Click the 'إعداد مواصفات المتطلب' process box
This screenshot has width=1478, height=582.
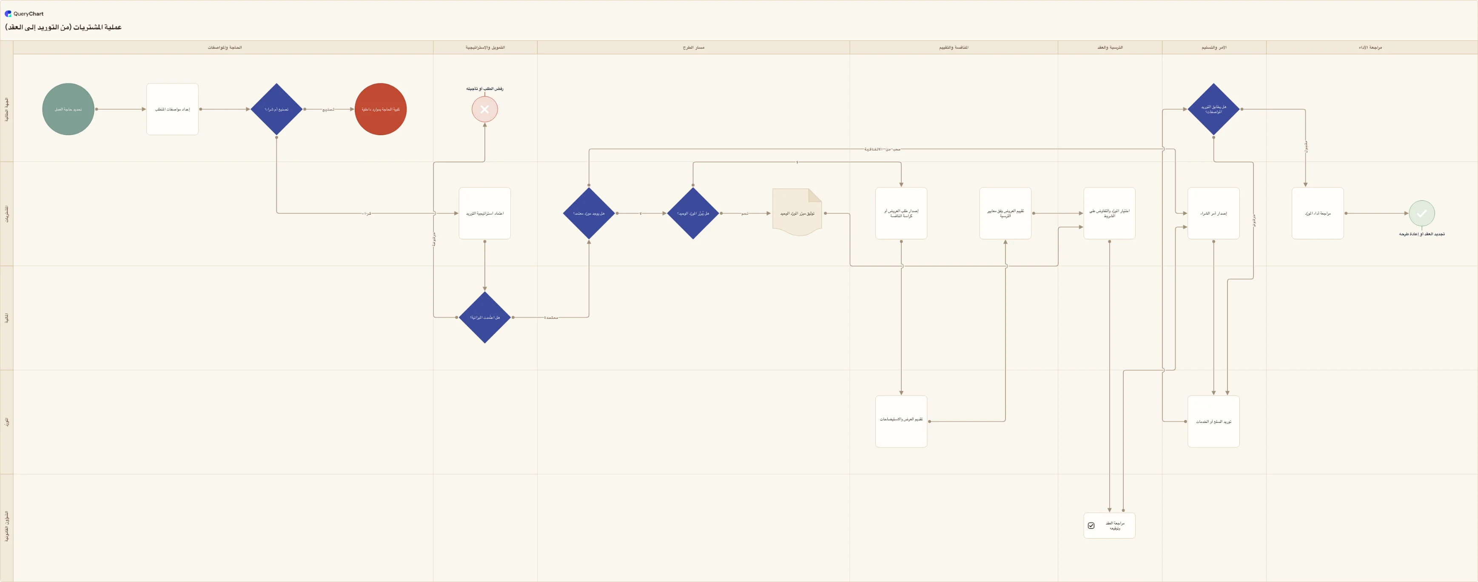coord(172,109)
